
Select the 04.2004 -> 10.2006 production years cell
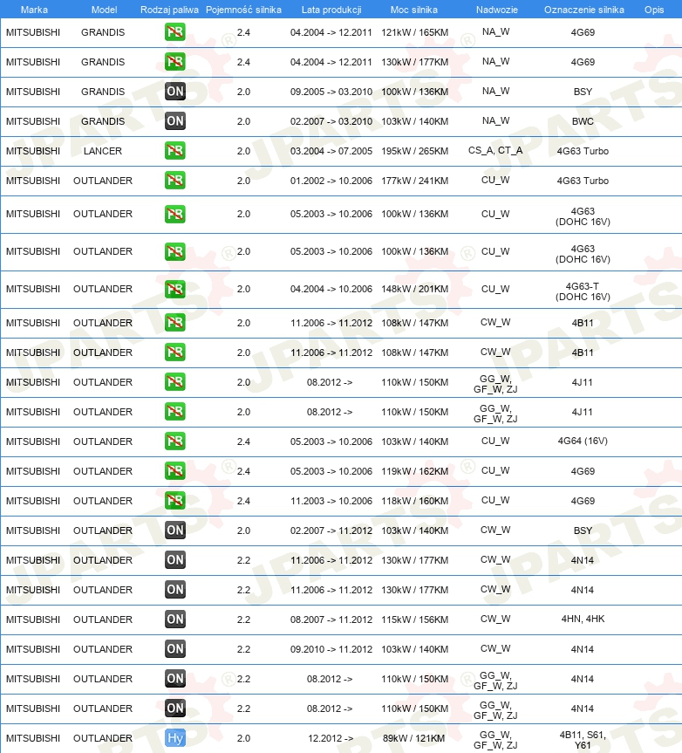[331, 289]
